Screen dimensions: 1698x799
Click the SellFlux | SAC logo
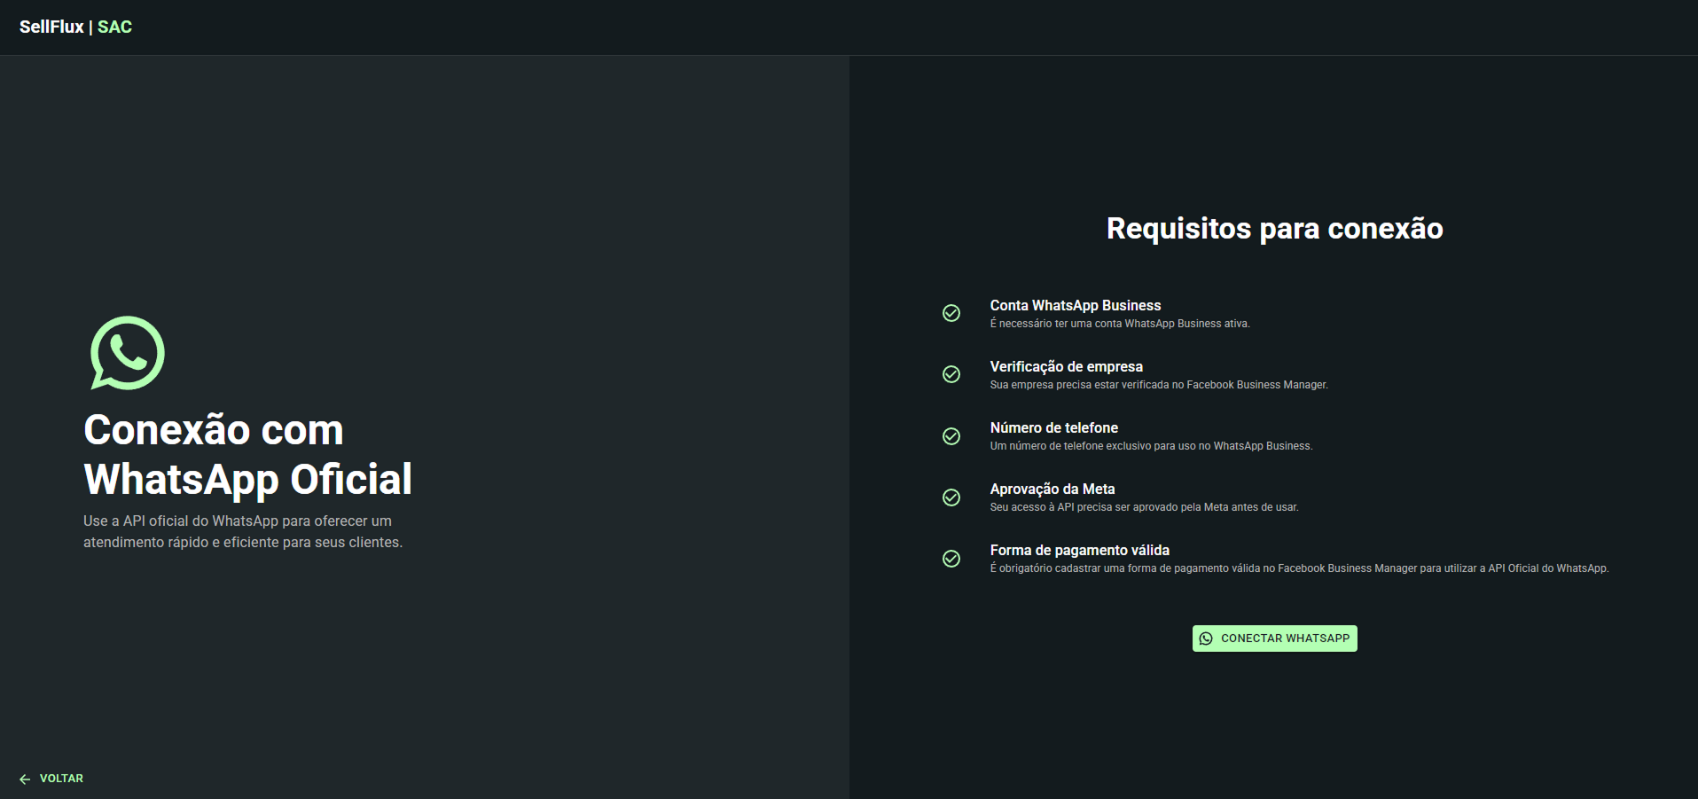coord(75,27)
